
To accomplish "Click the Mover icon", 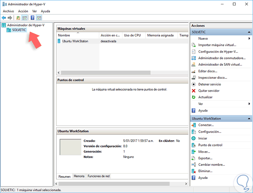I will pos(194,152).
